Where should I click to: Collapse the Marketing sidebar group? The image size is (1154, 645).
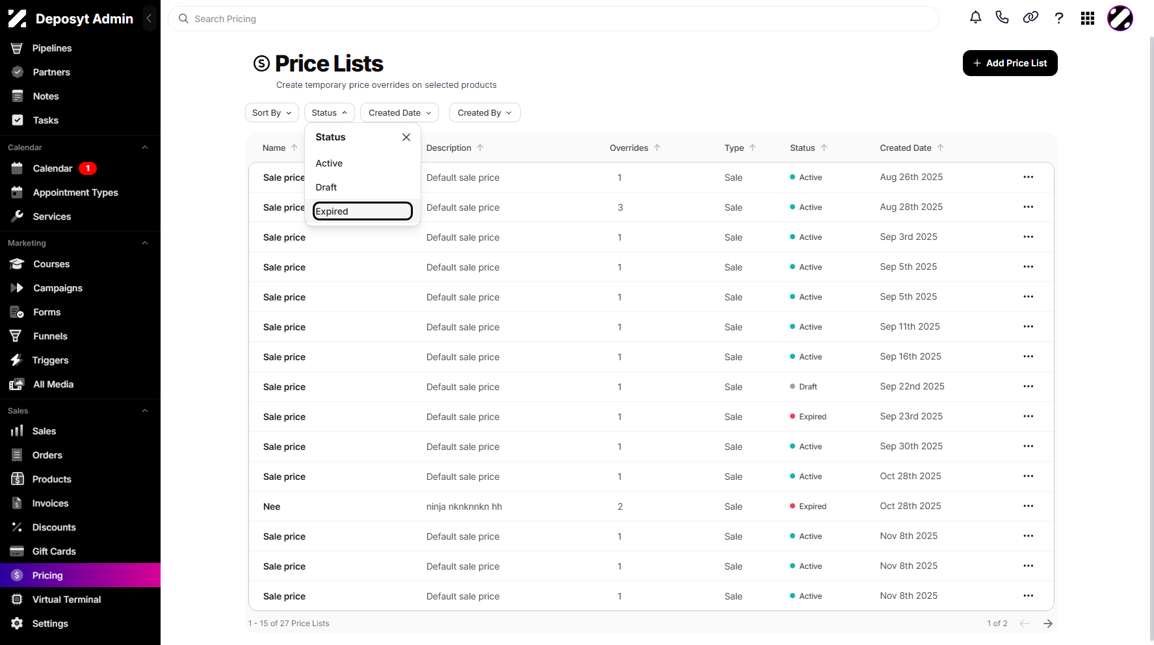(x=145, y=243)
